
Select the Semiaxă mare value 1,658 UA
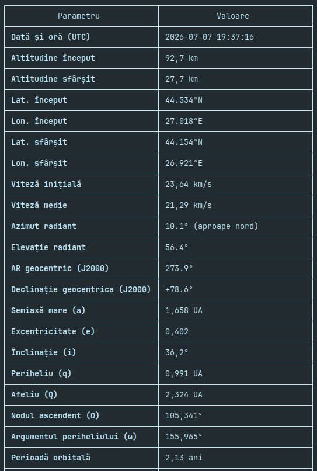coord(184,310)
